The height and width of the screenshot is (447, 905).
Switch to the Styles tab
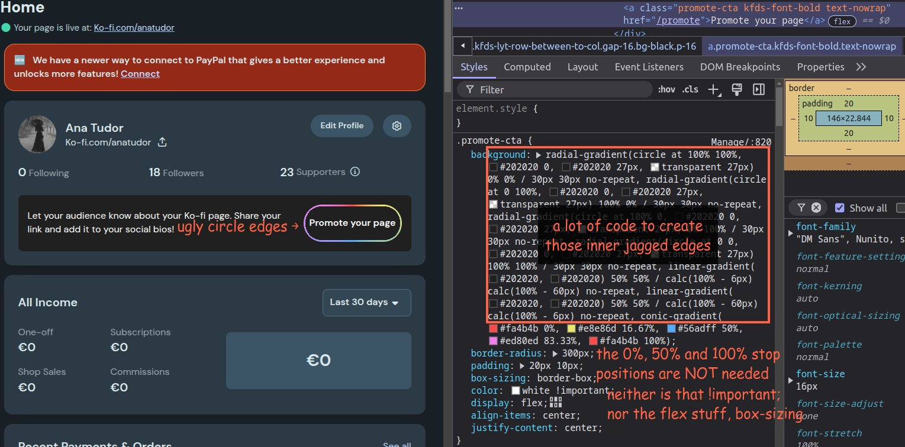click(474, 67)
